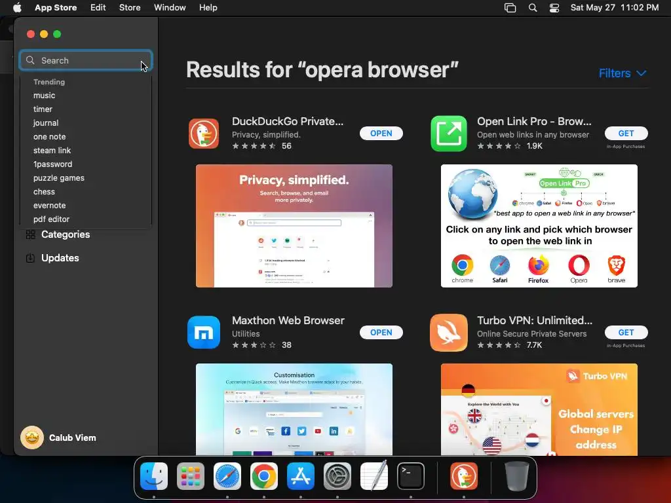Viewport: 671px width, 503px height.
Task: Click the Stage Manager menu bar icon
Action: pyautogui.click(x=510, y=8)
